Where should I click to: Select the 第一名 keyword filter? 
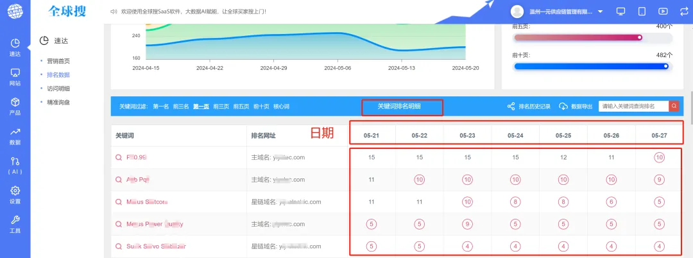pyautogui.click(x=160, y=107)
